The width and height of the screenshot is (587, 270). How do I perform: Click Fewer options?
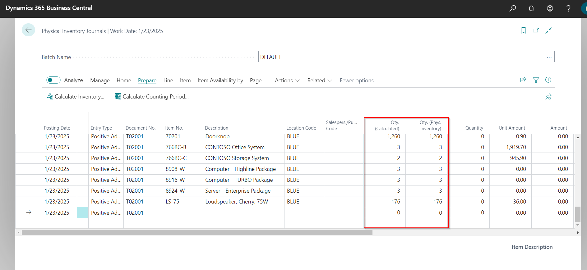[357, 80]
